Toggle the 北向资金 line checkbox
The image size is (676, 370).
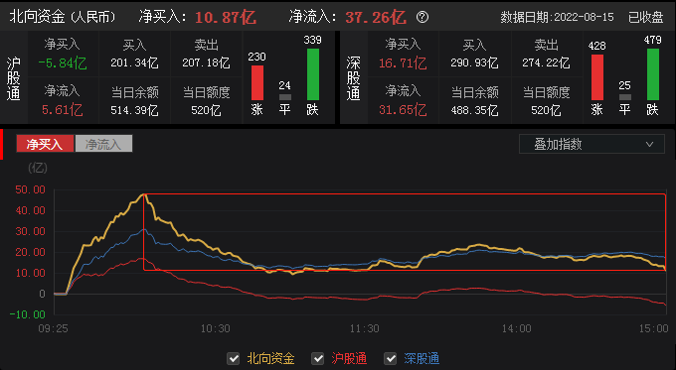tap(234, 358)
